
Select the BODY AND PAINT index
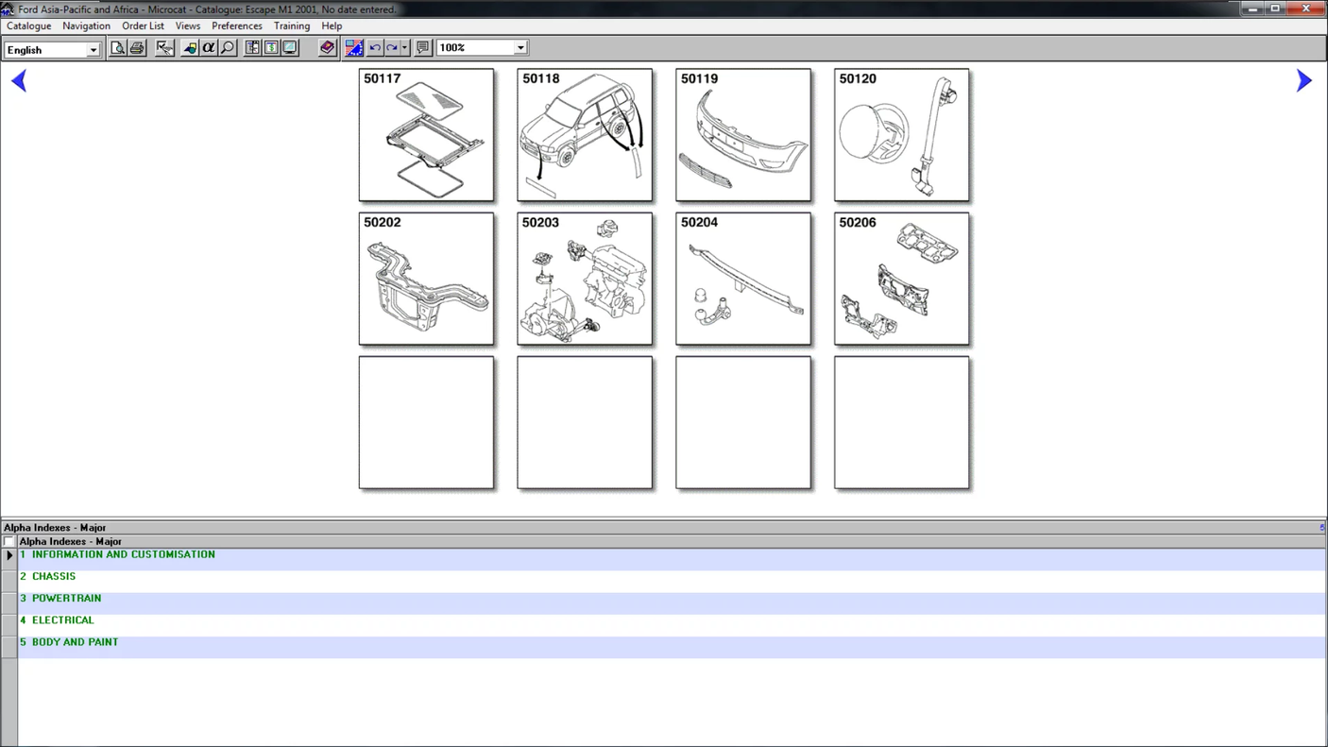75,642
